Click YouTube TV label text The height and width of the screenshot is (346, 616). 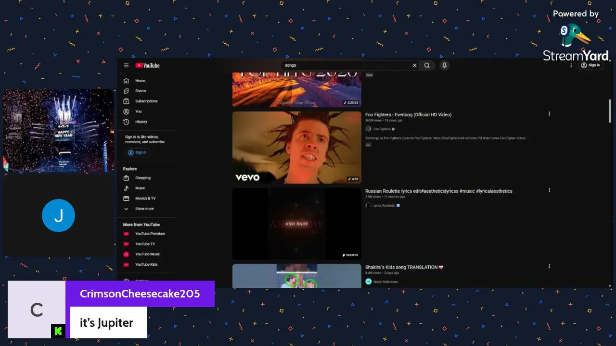point(145,244)
